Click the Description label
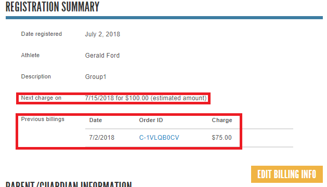This screenshot has height=187, width=327. click(x=36, y=76)
